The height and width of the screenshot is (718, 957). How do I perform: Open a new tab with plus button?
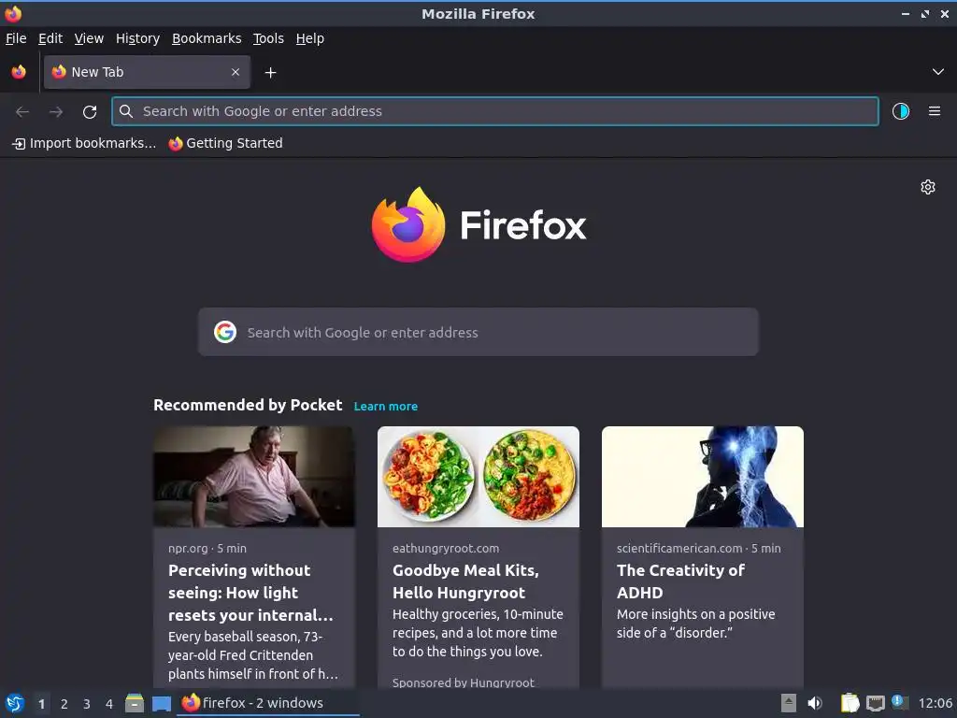point(270,73)
